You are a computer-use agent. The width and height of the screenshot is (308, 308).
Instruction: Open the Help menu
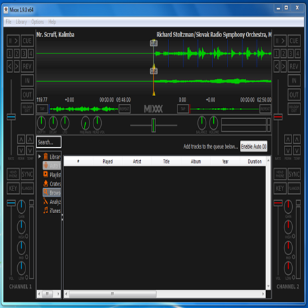coord(52,22)
